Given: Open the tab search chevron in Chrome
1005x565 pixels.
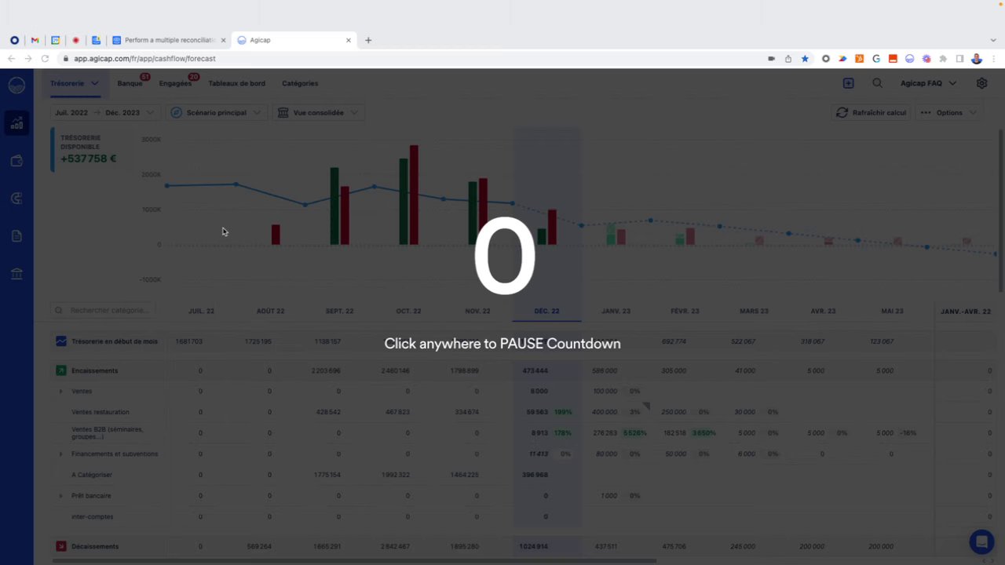Looking at the screenshot, I should point(993,40).
